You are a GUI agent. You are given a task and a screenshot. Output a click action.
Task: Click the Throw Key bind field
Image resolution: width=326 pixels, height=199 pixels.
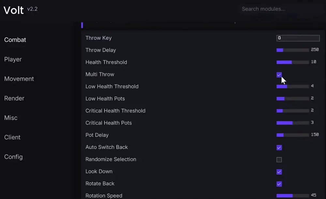click(x=298, y=38)
